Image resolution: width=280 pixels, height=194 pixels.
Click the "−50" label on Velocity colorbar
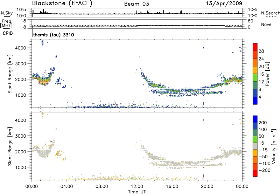263,157
